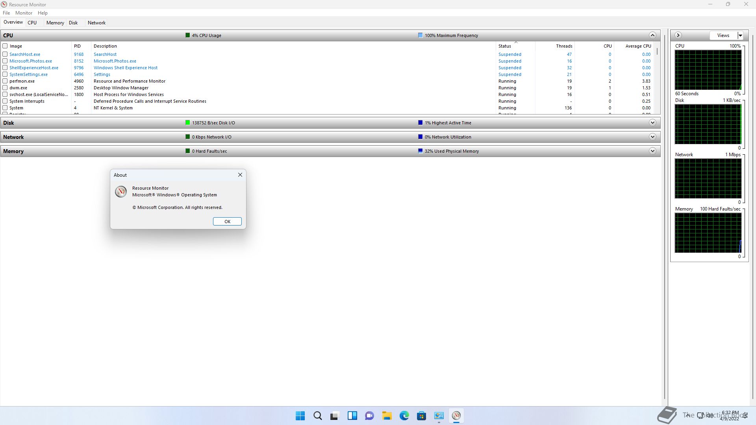Click the Resource Monitor title bar icon
Viewport: 756px width, 425px height.
click(x=4, y=4)
